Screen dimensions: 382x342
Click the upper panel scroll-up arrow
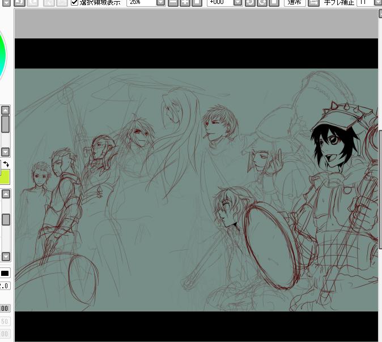[x=5, y=111]
